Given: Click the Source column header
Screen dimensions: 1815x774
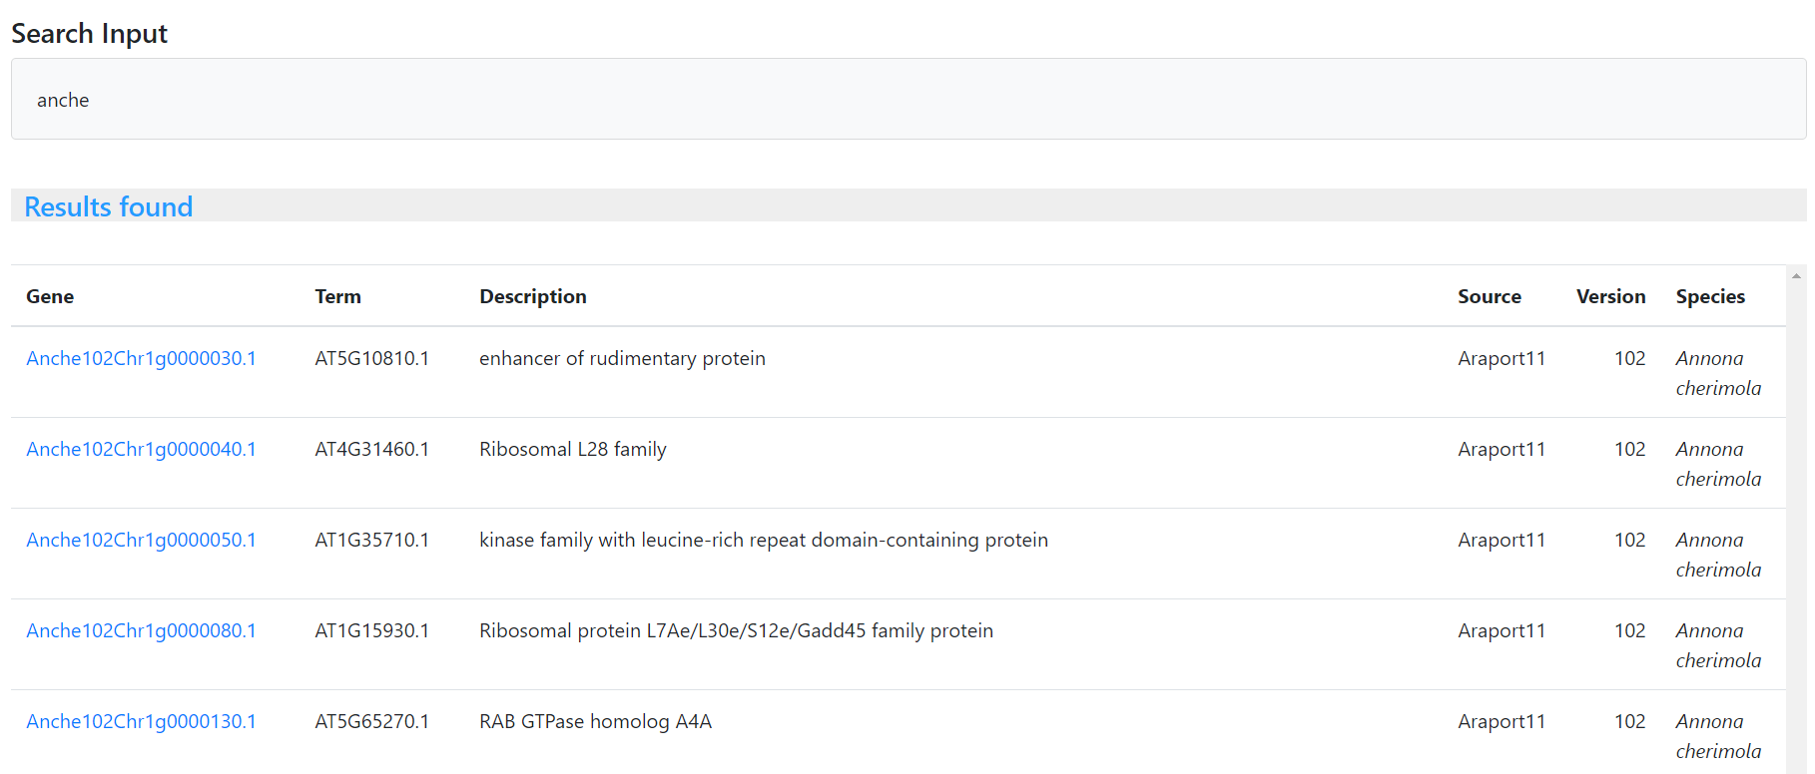Looking at the screenshot, I should pos(1489,296).
